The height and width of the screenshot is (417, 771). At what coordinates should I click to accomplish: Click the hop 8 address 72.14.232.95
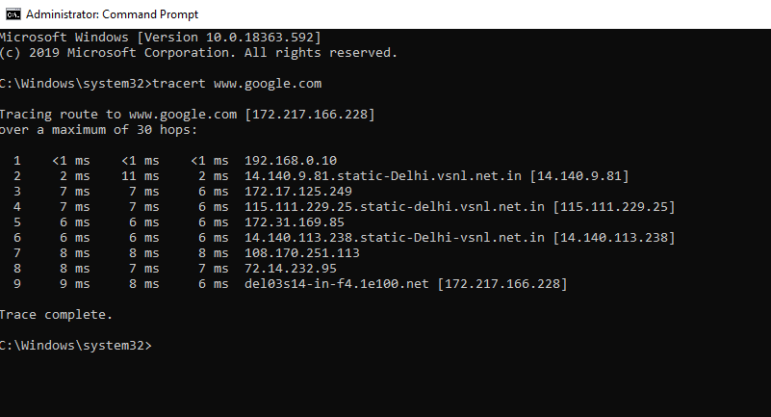[x=291, y=268]
